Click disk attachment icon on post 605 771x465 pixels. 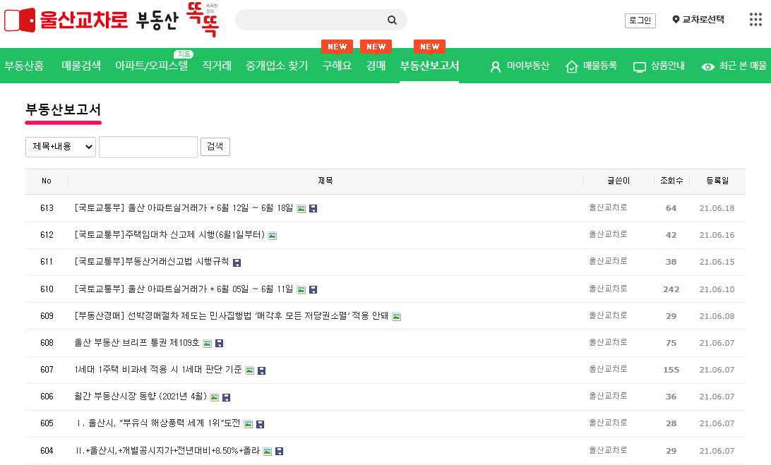(x=260, y=424)
